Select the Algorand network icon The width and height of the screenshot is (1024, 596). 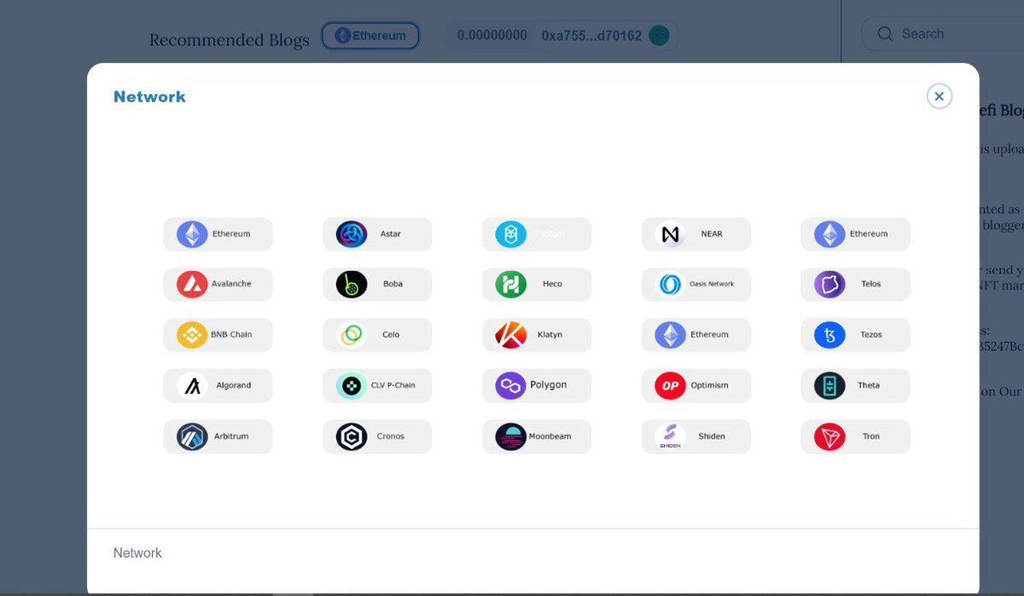(x=192, y=385)
